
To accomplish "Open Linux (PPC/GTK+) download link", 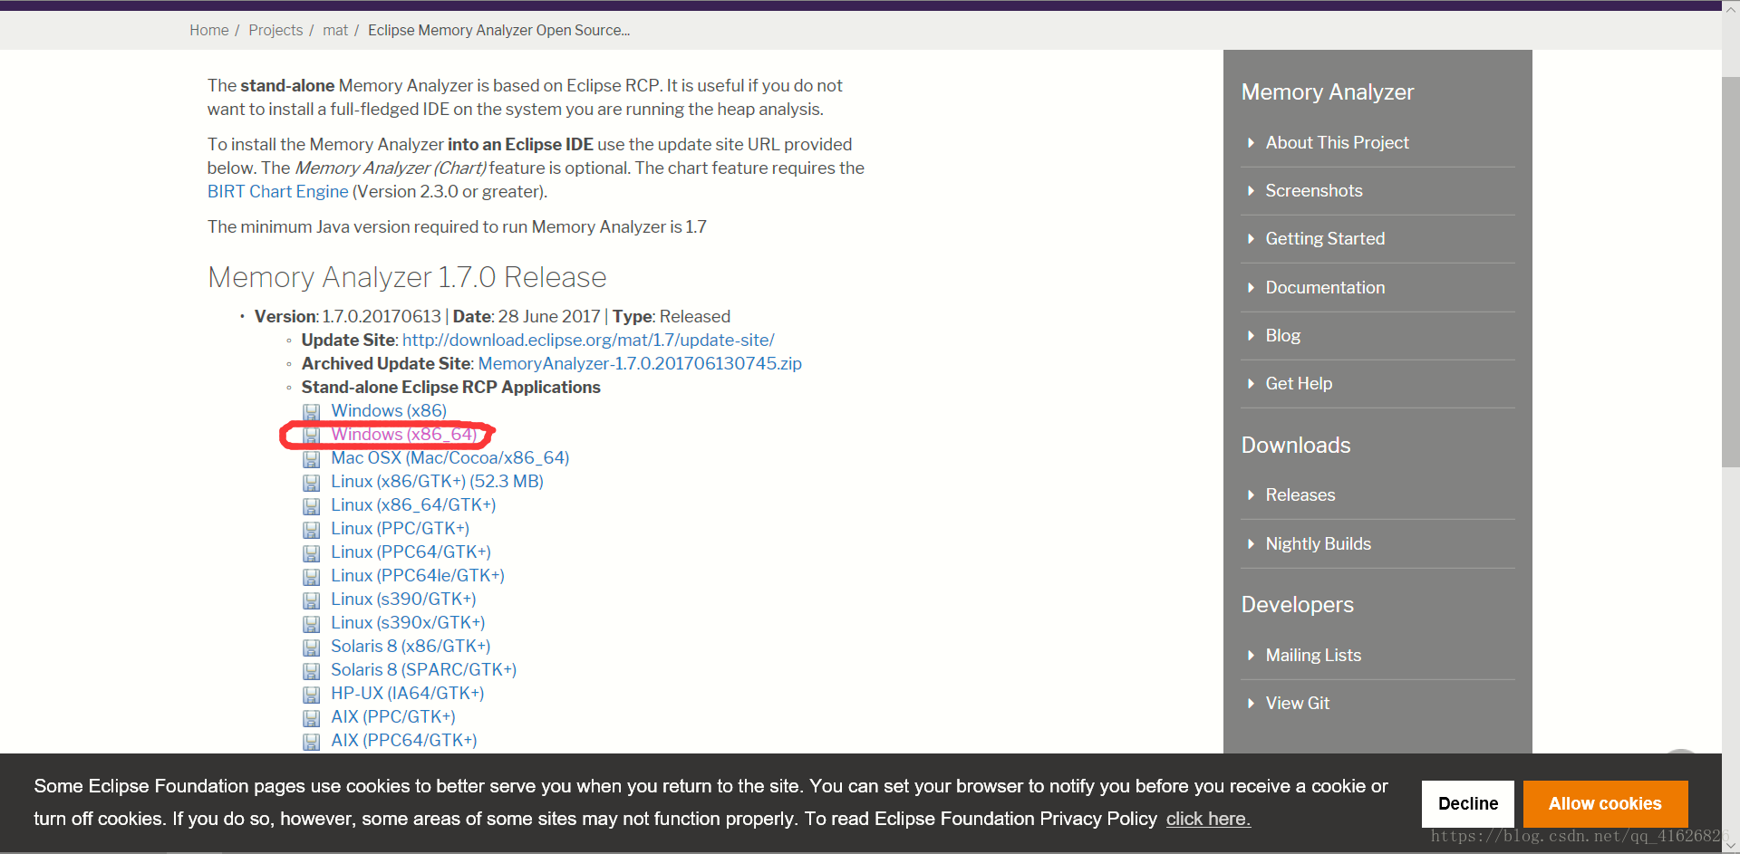I will [x=400, y=529].
